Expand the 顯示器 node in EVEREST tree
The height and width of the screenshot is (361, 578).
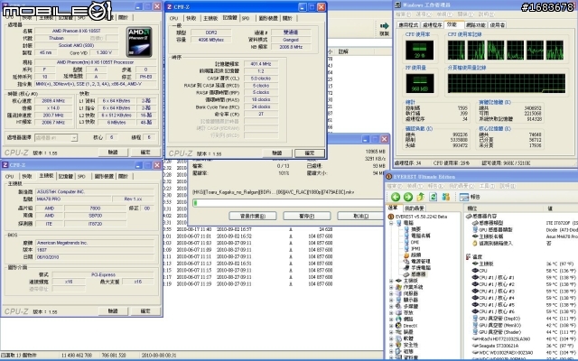[x=391, y=300]
